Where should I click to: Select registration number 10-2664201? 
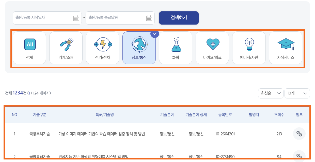[225, 134]
